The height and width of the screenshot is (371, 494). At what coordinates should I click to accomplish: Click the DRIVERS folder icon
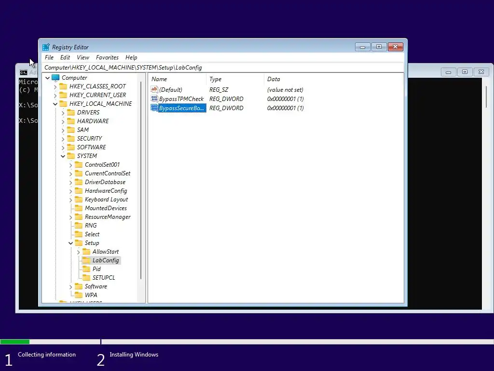tap(71, 113)
